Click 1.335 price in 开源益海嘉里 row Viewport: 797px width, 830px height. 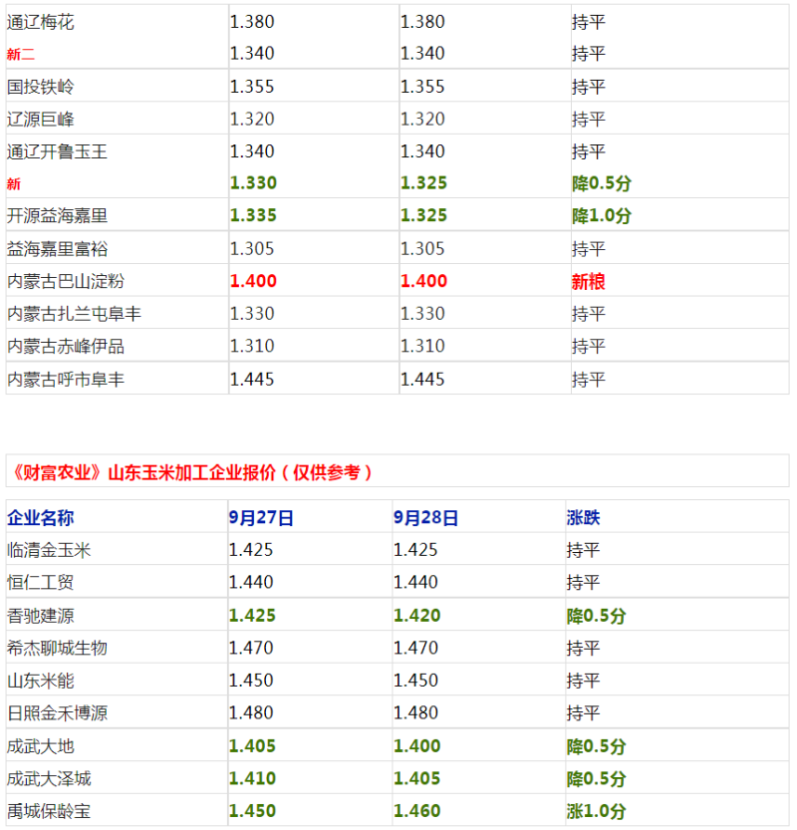(253, 215)
